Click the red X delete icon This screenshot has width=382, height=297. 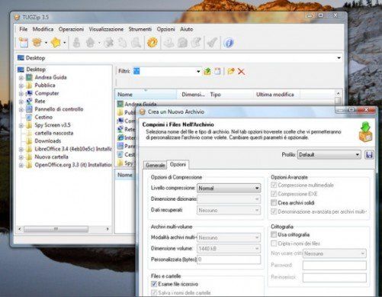[241, 72]
